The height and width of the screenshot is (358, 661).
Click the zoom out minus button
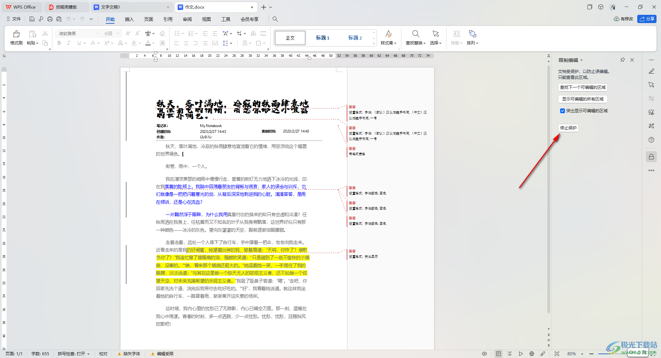coord(591,354)
